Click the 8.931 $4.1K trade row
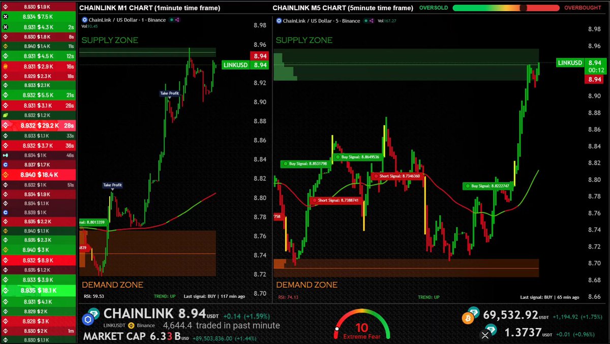 pos(39,302)
